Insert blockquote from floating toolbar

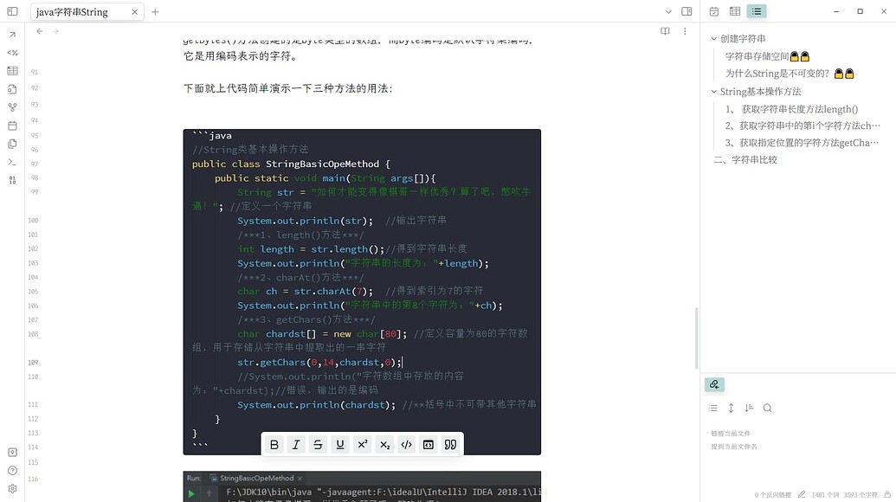tap(450, 444)
